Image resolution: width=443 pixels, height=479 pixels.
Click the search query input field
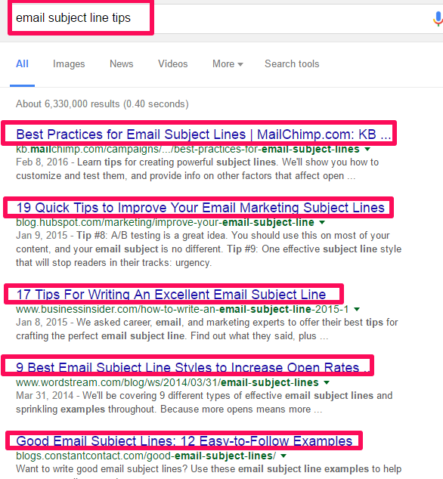click(x=221, y=18)
